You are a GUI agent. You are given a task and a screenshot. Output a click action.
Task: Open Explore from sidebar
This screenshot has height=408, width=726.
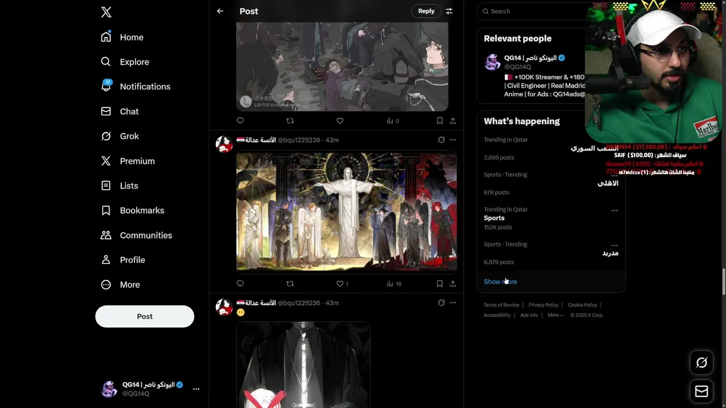(125, 62)
